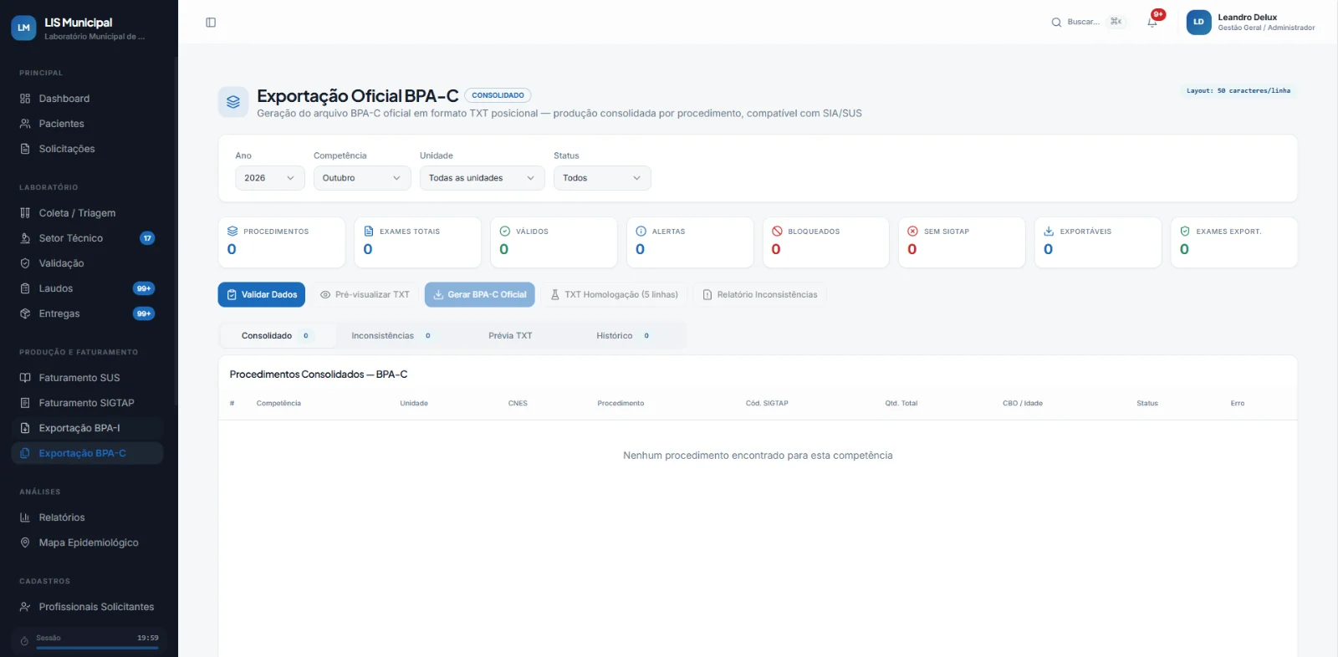Open Profissionais Solicitantes in sidebar
The height and width of the screenshot is (657, 1338).
point(87,607)
